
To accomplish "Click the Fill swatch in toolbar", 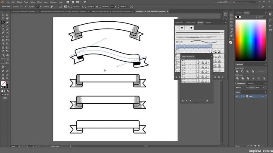I will 3,84.
